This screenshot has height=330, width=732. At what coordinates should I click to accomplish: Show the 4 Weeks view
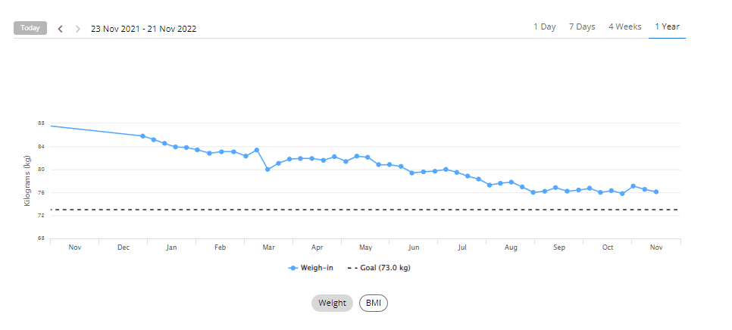click(x=624, y=26)
